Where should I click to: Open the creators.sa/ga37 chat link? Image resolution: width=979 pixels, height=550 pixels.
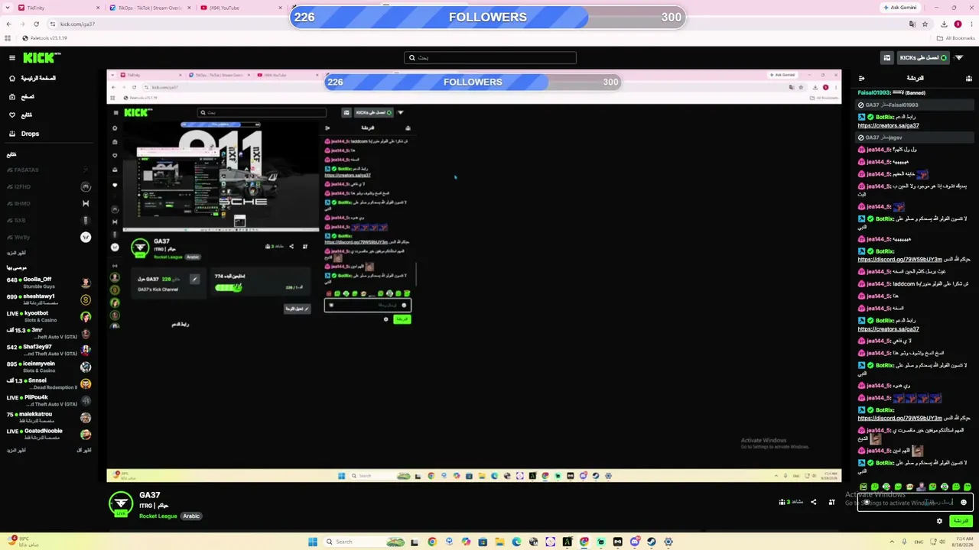[x=888, y=125]
